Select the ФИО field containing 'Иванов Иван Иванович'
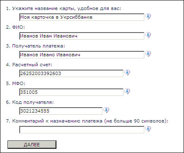184x153 pixels. pyautogui.click(x=82, y=36)
